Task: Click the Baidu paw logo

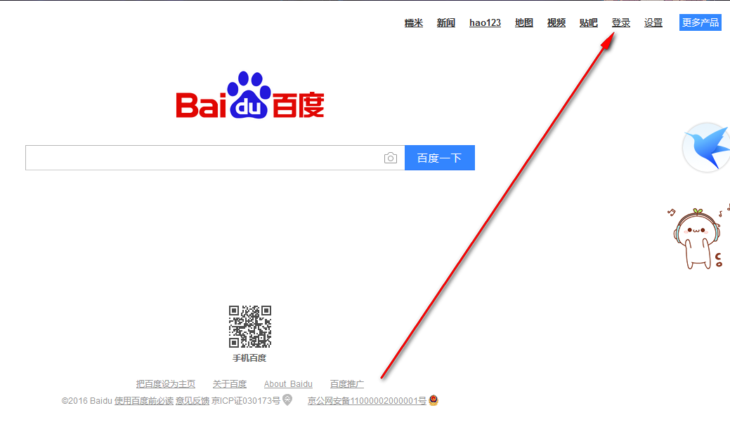Action: coord(250,95)
